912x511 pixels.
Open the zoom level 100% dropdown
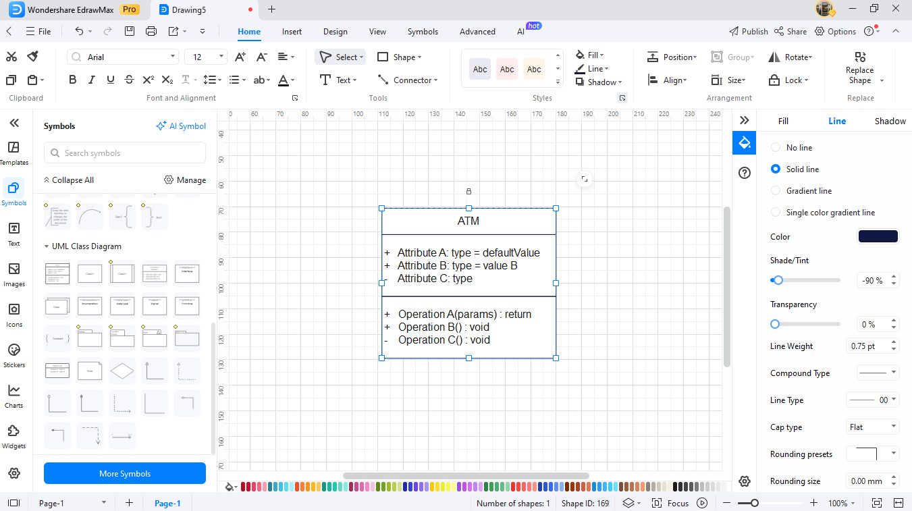click(842, 503)
